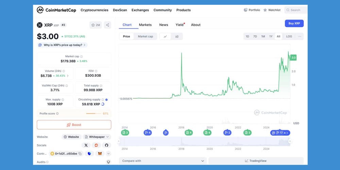Click the CoinMarketCap logo
Viewport: 340px width, 170px height.
coord(56,10)
